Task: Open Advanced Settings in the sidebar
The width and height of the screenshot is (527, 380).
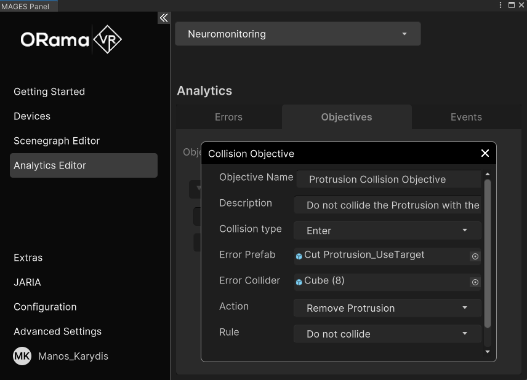Action: (x=57, y=331)
